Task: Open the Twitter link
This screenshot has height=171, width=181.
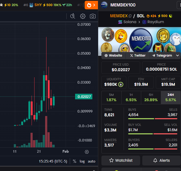Action: tap(138, 55)
